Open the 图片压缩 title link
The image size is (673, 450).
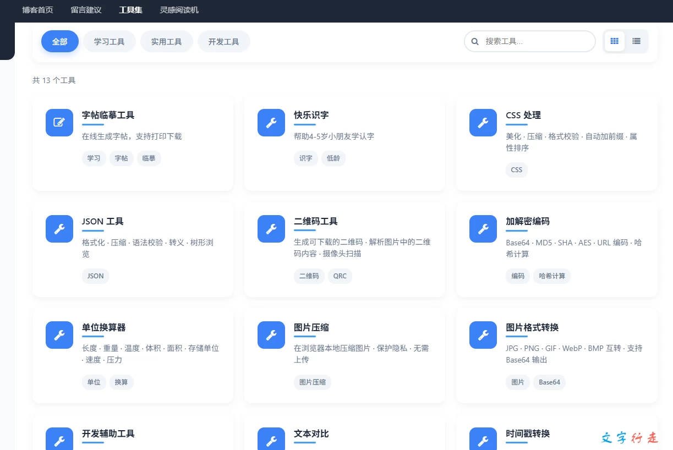pyautogui.click(x=311, y=327)
